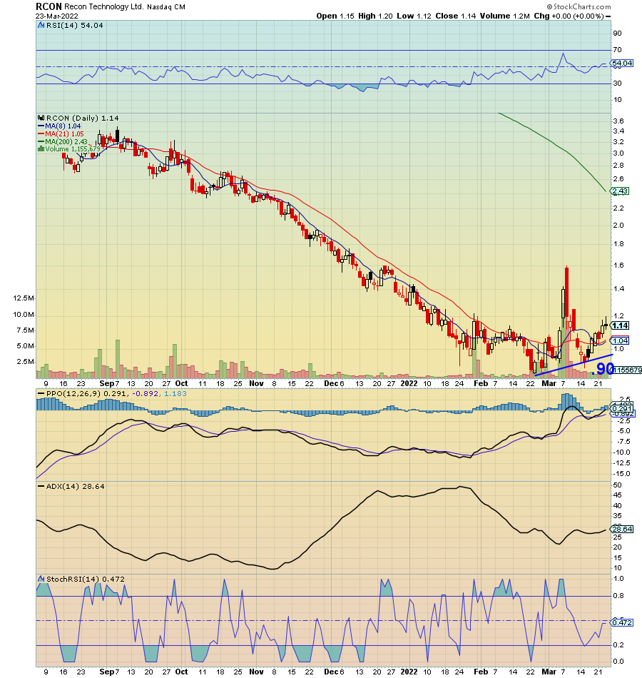Click the RSI(14) 54.04 panel label

(x=74, y=26)
